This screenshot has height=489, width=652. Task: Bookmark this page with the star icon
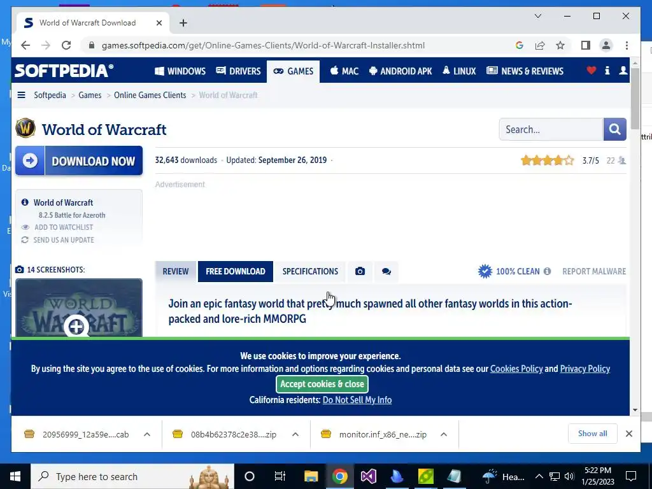click(x=560, y=45)
